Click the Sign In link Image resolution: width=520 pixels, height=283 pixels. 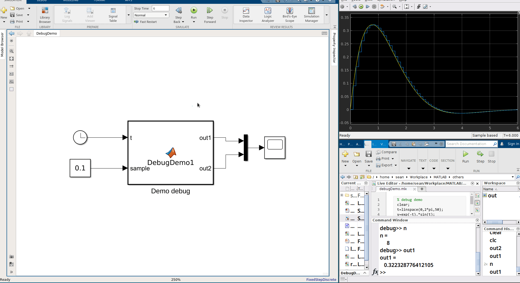click(x=513, y=144)
